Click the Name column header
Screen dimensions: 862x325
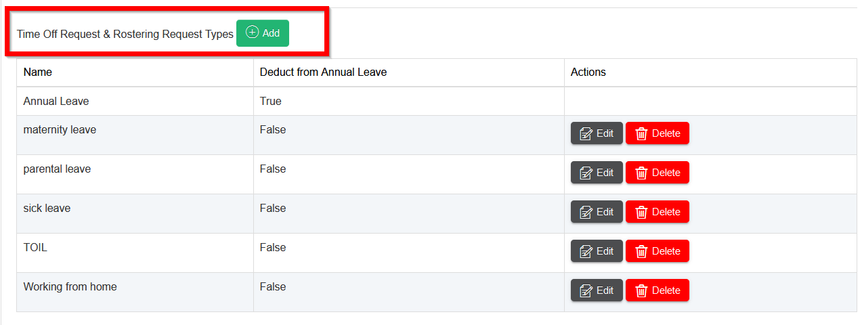(x=38, y=72)
